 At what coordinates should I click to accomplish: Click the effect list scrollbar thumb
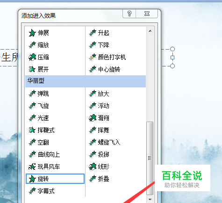[150, 158]
